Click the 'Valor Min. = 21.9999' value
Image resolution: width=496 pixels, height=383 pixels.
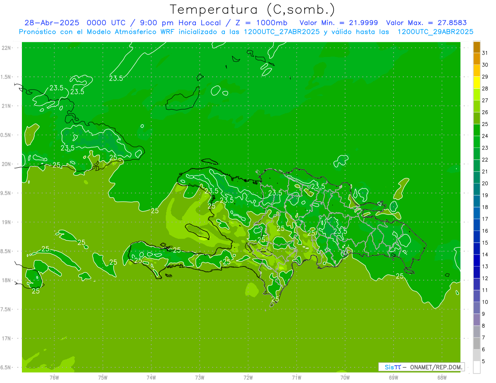pyautogui.click(x=339, y=23)
